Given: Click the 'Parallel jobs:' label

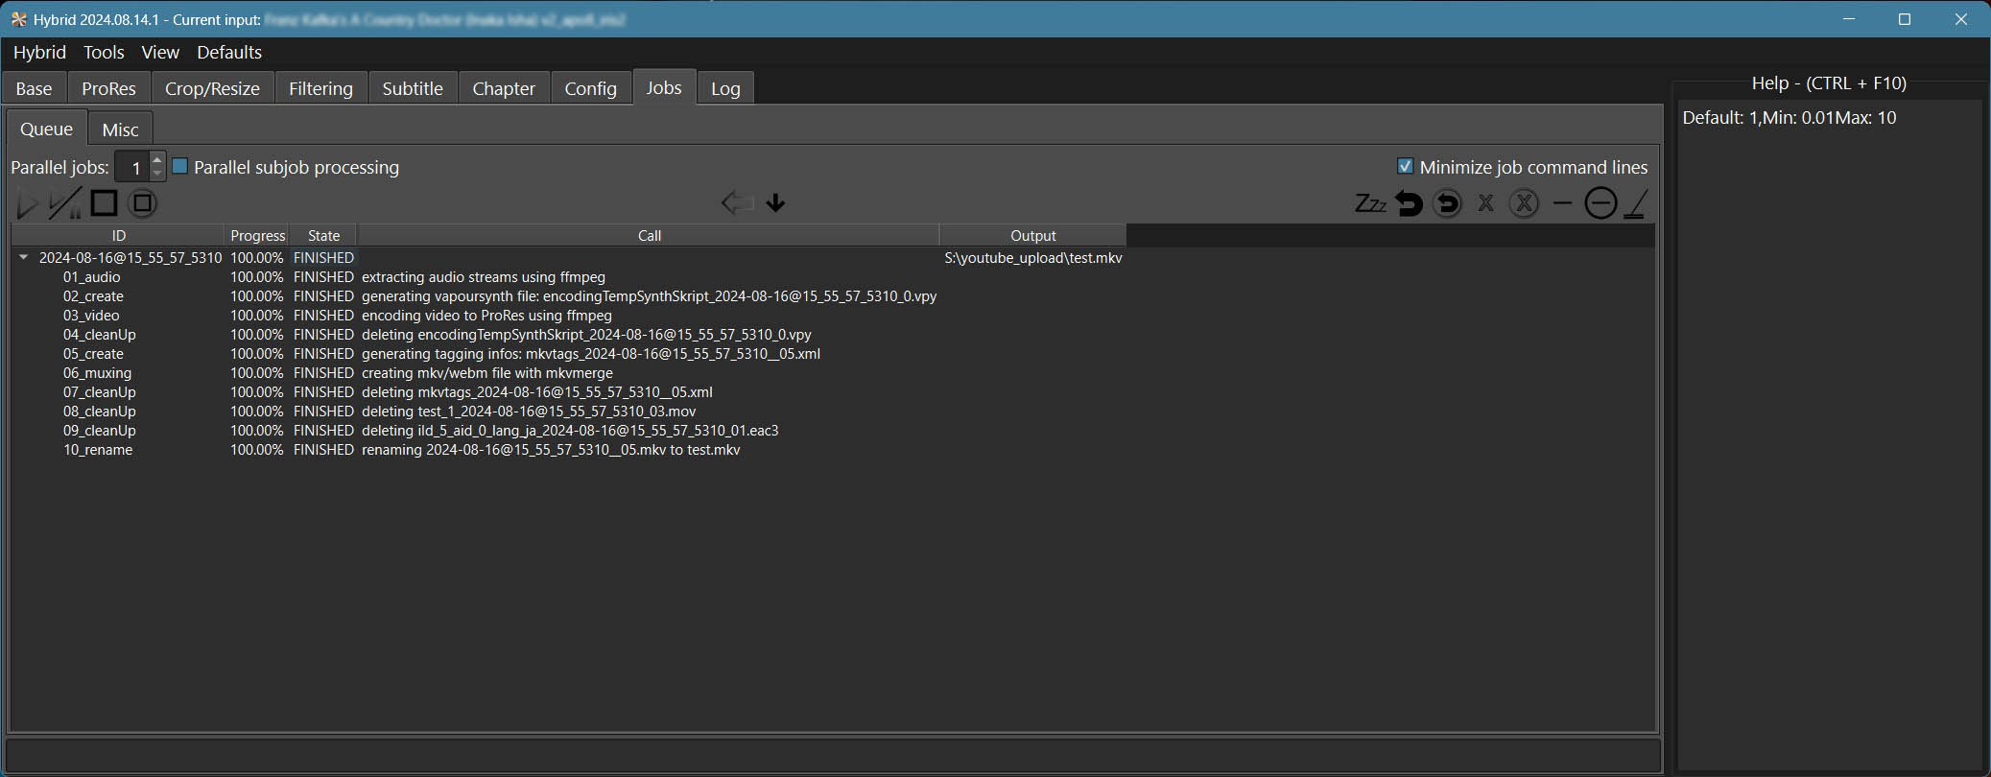Looking at the screenshot, I should (59, 167).
